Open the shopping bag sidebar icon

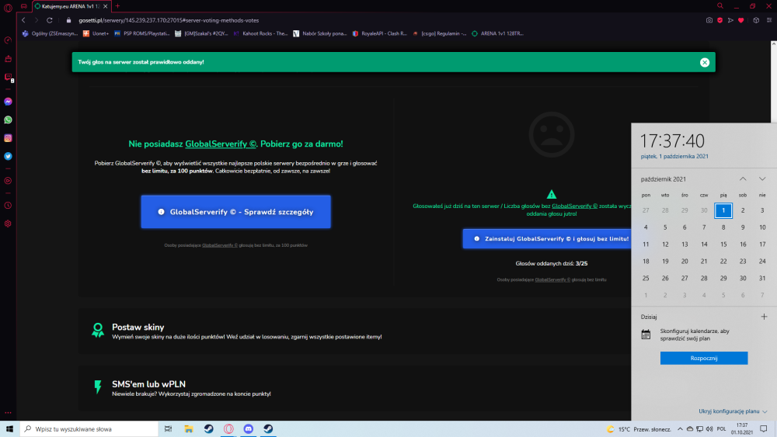8,59
